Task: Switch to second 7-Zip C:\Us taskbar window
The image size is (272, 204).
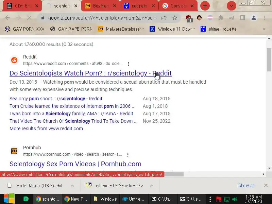Action: coord(191,199)
